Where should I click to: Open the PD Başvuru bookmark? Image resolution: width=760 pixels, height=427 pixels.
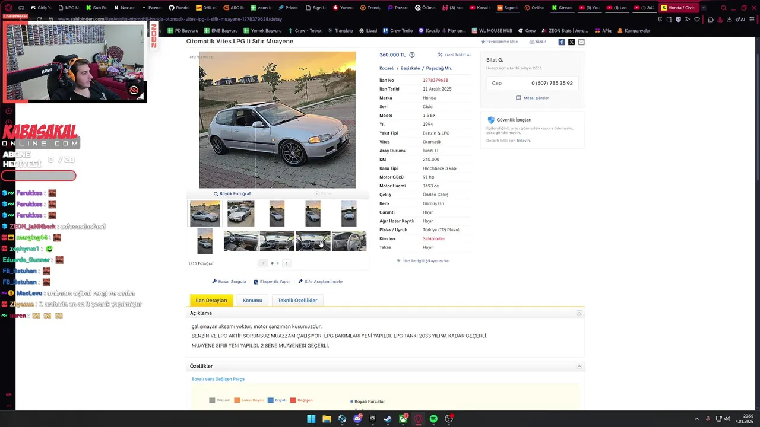pos(183,31)
